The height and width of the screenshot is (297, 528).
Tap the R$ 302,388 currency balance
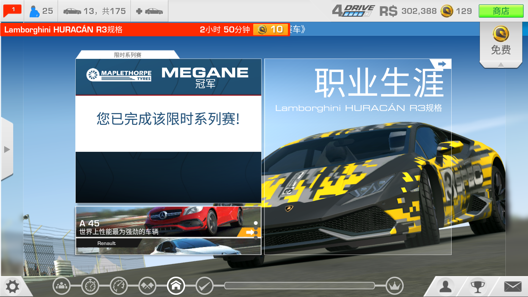point(408,11)
